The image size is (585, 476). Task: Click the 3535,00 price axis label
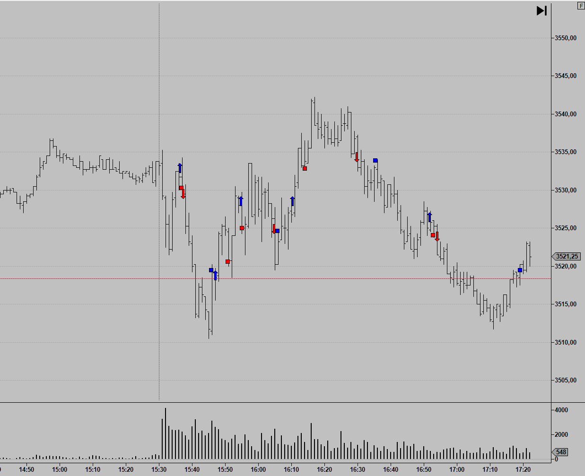[566, 152]
